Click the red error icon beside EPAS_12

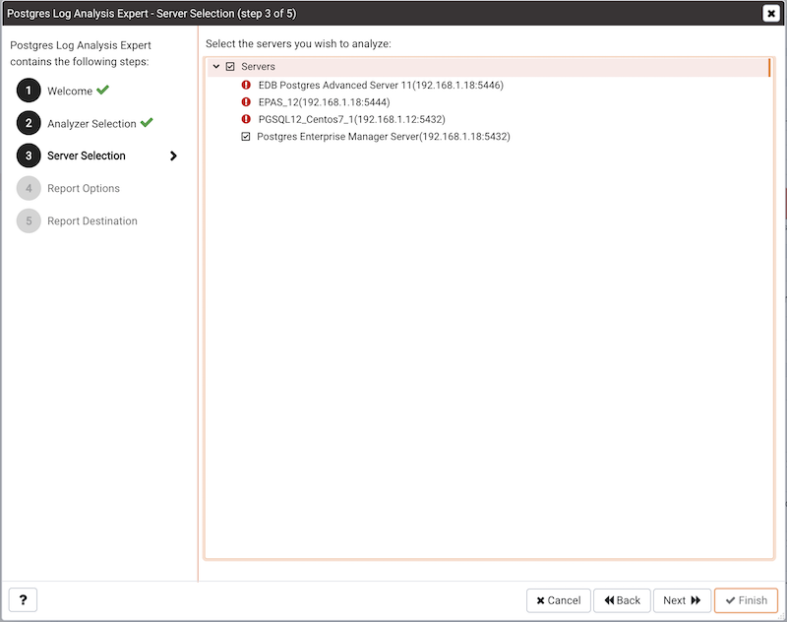(x=246, y=102)
